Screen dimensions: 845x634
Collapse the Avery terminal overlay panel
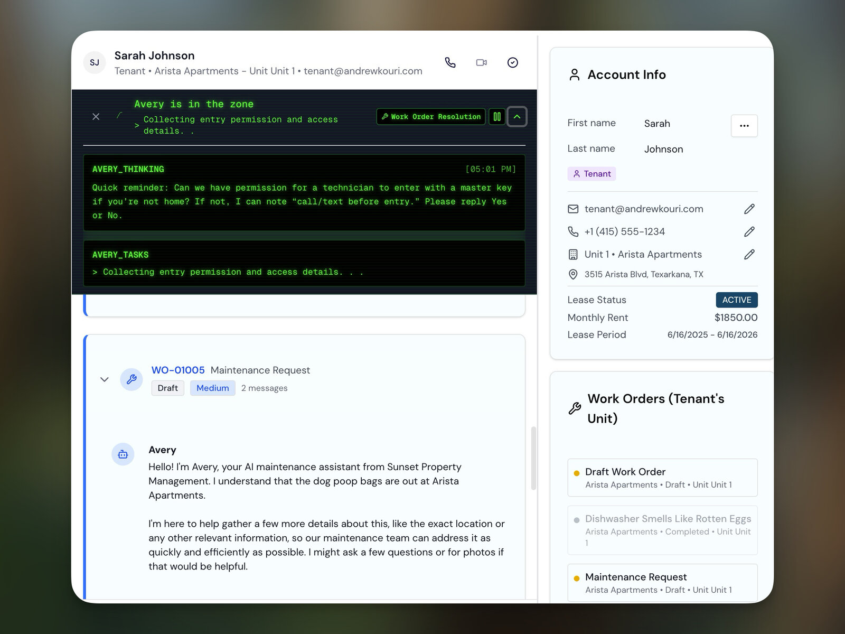[517, 116]
